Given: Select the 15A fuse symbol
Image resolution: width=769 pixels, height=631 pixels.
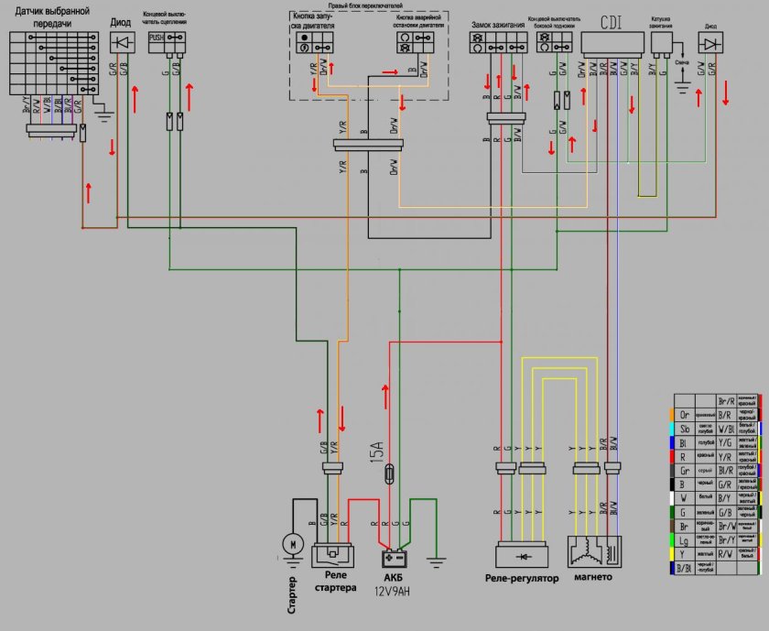Looking at the screenshot, I should click(392, 474).
